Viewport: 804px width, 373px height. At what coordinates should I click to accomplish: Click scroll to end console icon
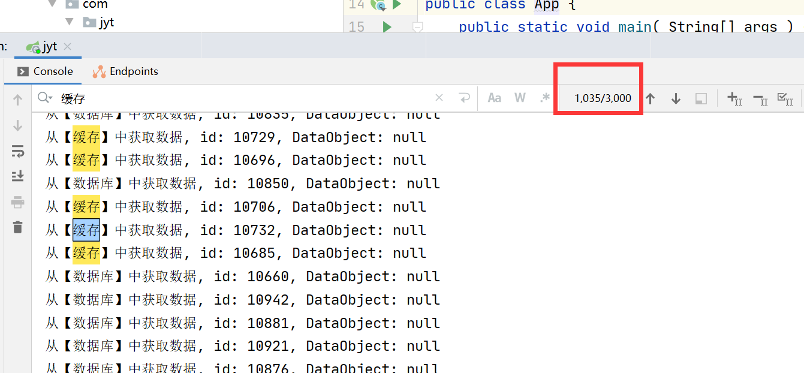pos(17,176)
